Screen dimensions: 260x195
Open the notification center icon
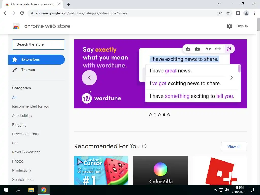pos(252,190)
